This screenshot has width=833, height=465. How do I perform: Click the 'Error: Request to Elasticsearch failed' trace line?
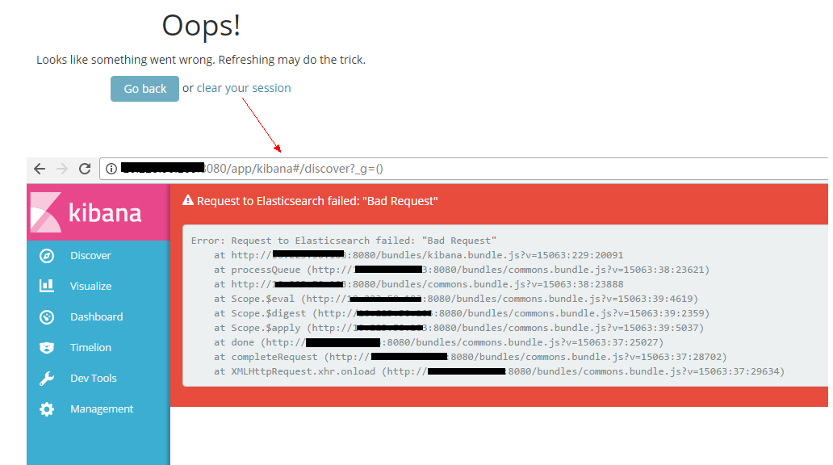point(344,241)
